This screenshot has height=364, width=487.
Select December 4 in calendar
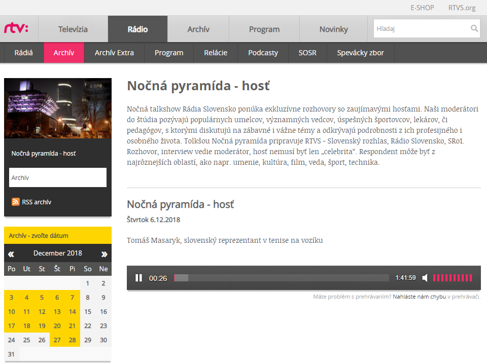27,297
